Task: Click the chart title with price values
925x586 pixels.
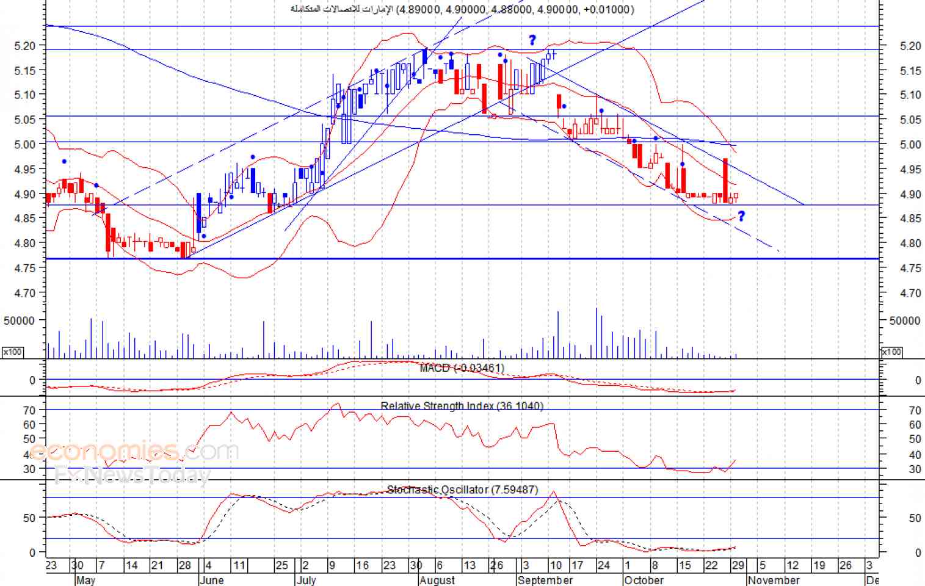Action: tap(462, 9)
